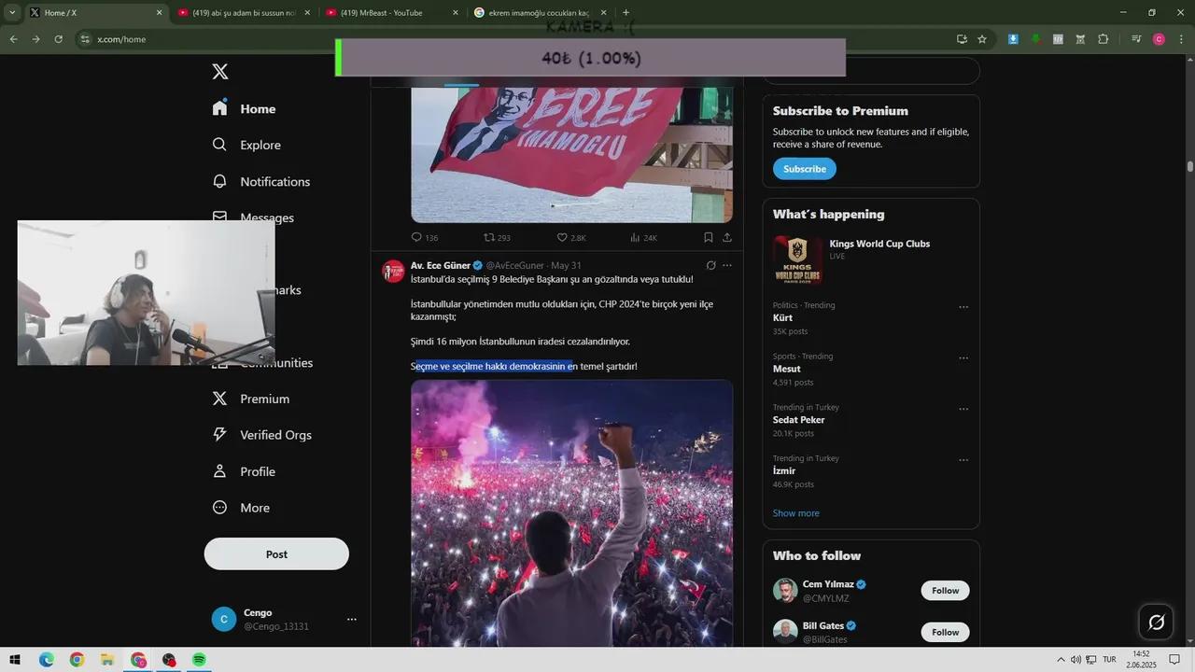Open Communities from the sidebar

coord(276,362)
